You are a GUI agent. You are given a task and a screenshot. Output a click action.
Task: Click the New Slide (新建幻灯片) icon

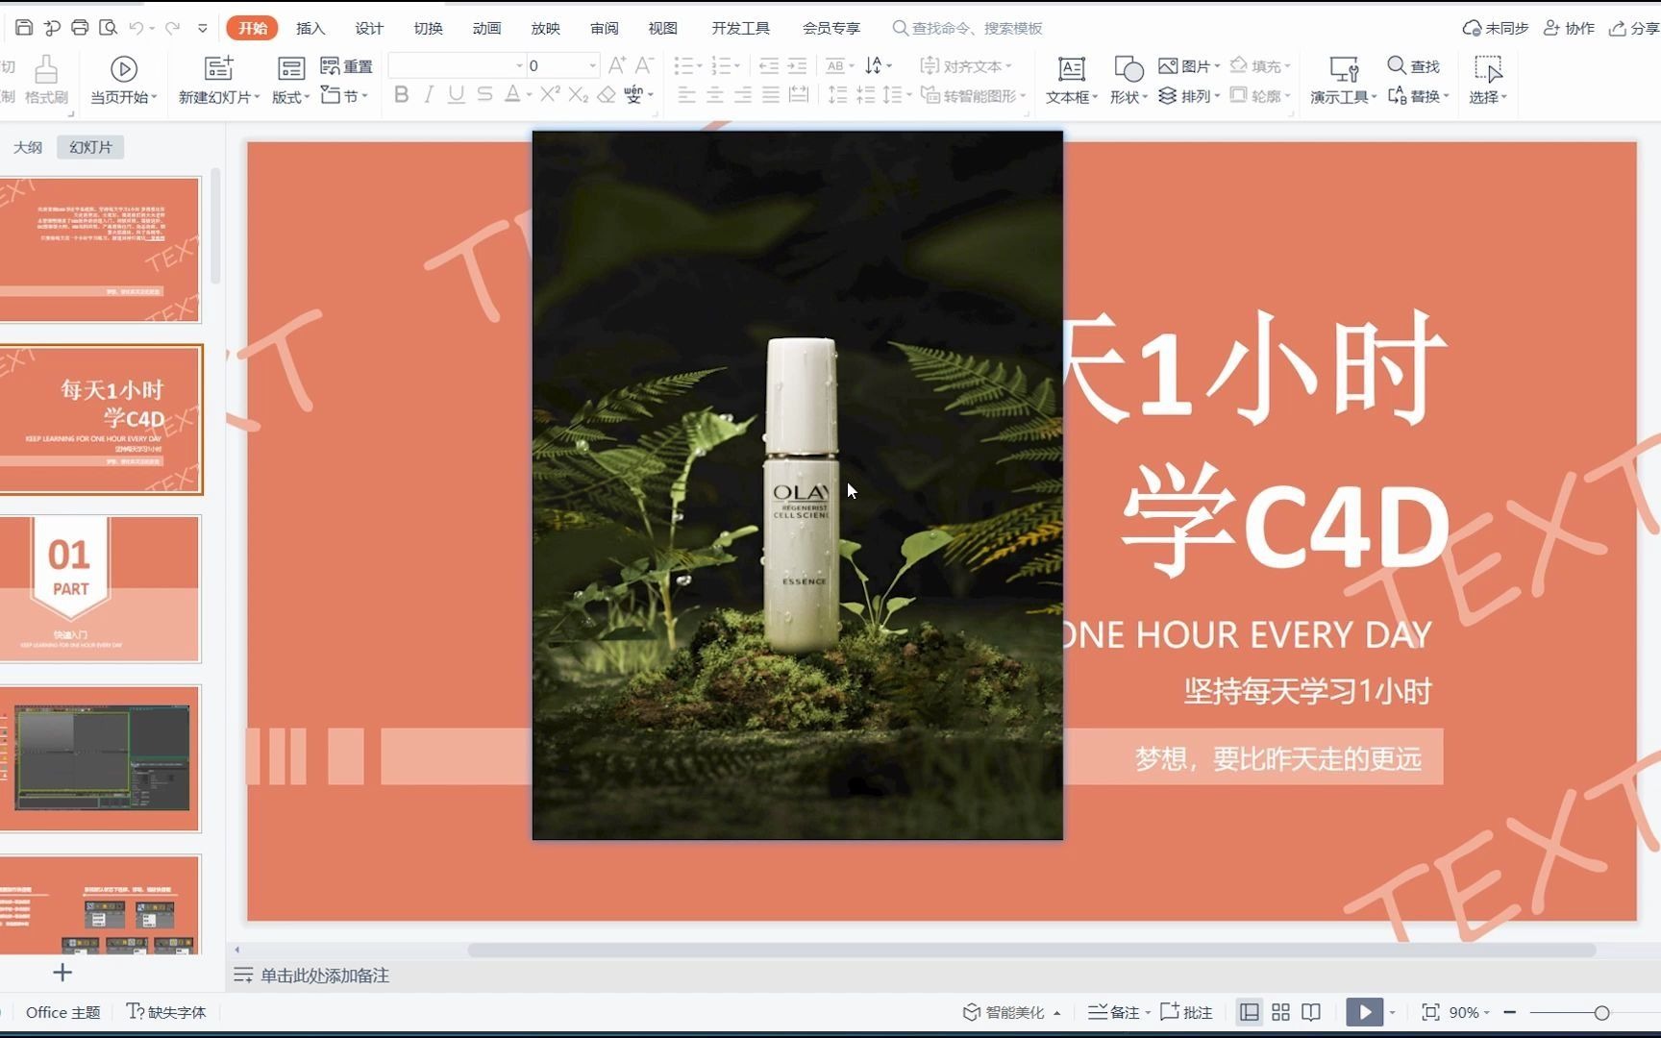click(x=219, y=68)
